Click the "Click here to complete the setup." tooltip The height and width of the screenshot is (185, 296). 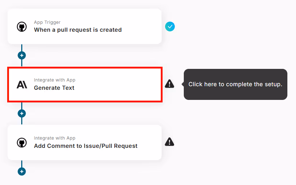point(236,84)
